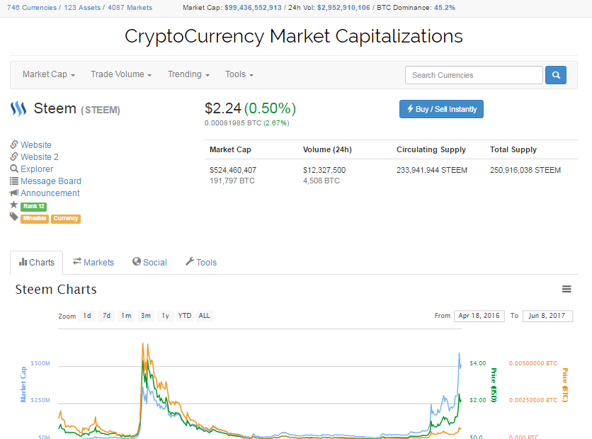Viewport: 592px width, 439px height.
Task: Click the Rank 12 badge
Action: [33, 207]
